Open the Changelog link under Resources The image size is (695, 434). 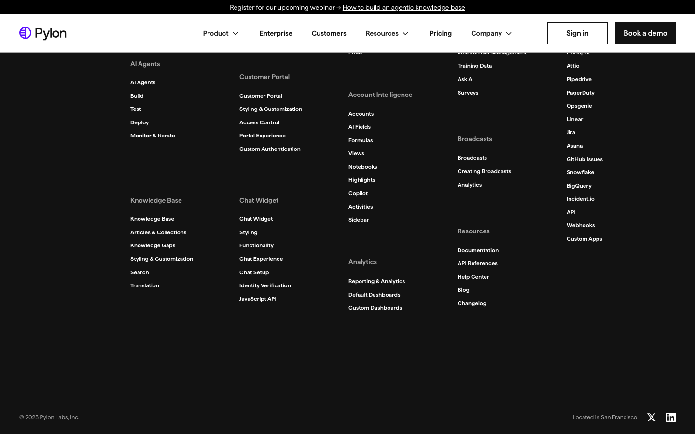coord(472,303)
